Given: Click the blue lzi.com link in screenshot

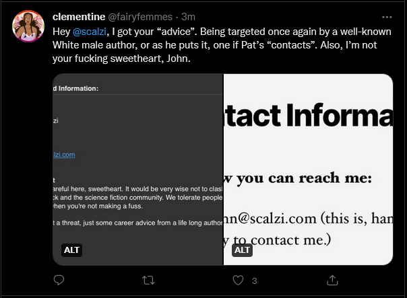Looking at the screenshot, I should (64, 155).
